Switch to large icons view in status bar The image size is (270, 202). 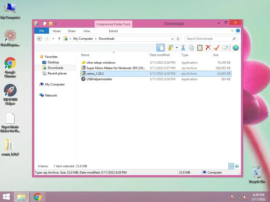[237, 166]
